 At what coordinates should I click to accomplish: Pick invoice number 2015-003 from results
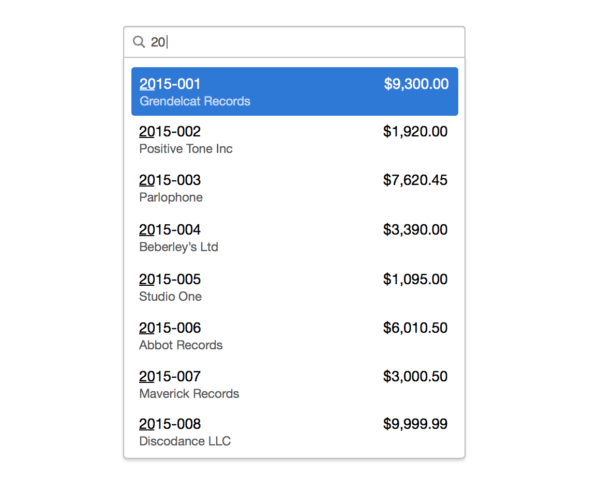(x=170, y=180)
